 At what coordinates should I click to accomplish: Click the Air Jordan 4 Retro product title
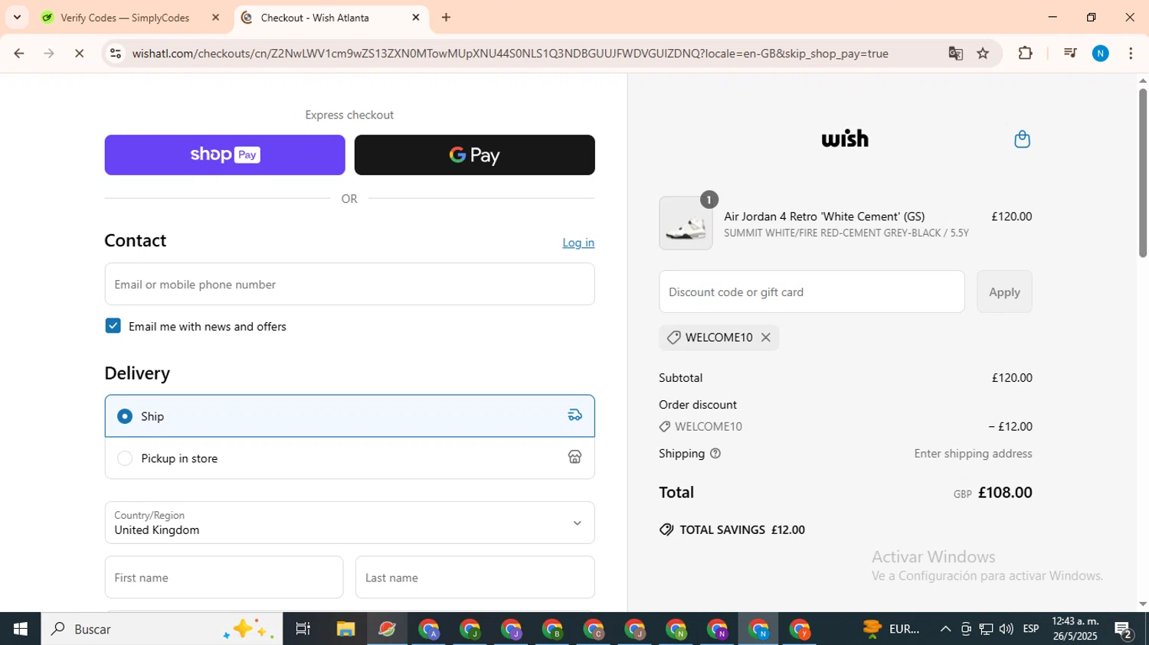click(x=824, y=217)
